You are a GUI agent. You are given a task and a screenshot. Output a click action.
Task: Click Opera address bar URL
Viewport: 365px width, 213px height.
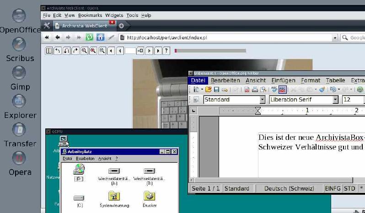tap(167, 37)
